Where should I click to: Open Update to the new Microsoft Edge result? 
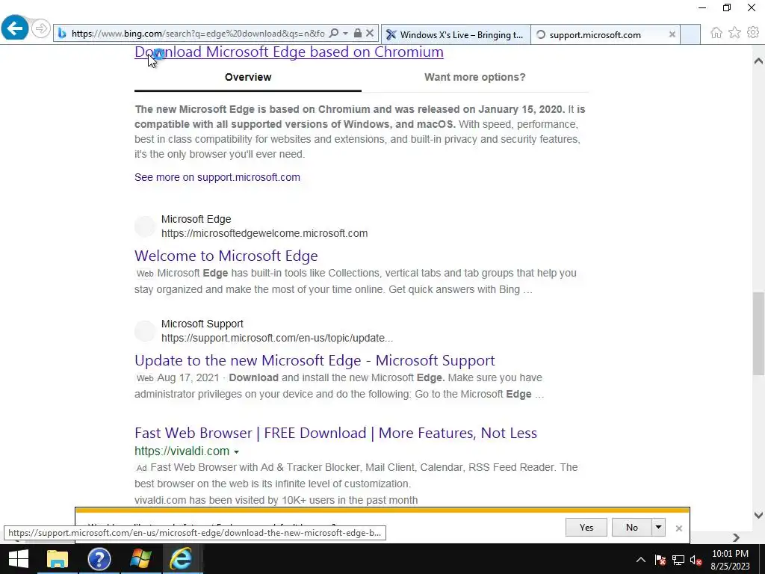[x=315, y=360]
